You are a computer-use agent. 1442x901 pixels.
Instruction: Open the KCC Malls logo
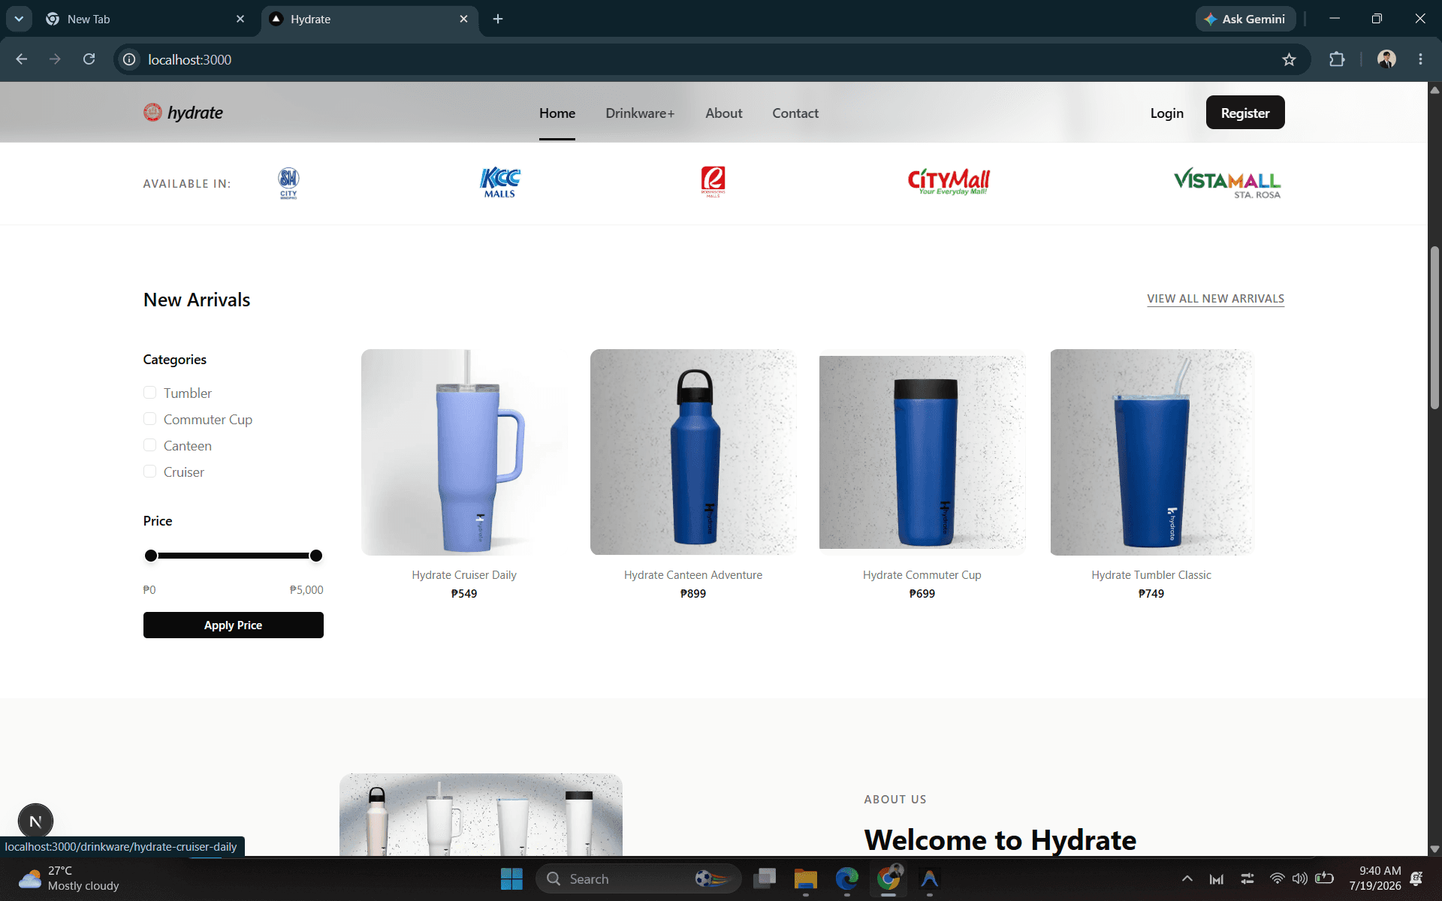point(499,182)
